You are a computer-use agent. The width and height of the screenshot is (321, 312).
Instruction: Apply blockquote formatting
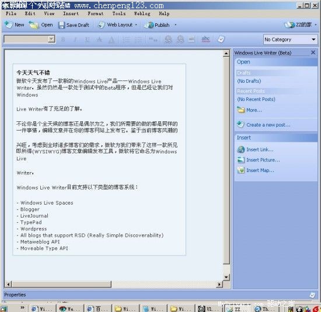click(153, 40)
